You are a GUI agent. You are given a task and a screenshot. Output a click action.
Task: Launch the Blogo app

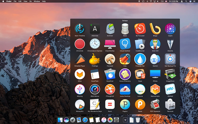click(x=155, y=29)
